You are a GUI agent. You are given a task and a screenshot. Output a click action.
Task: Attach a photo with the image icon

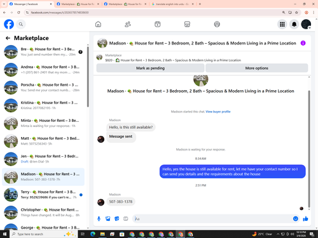point(108,219)
